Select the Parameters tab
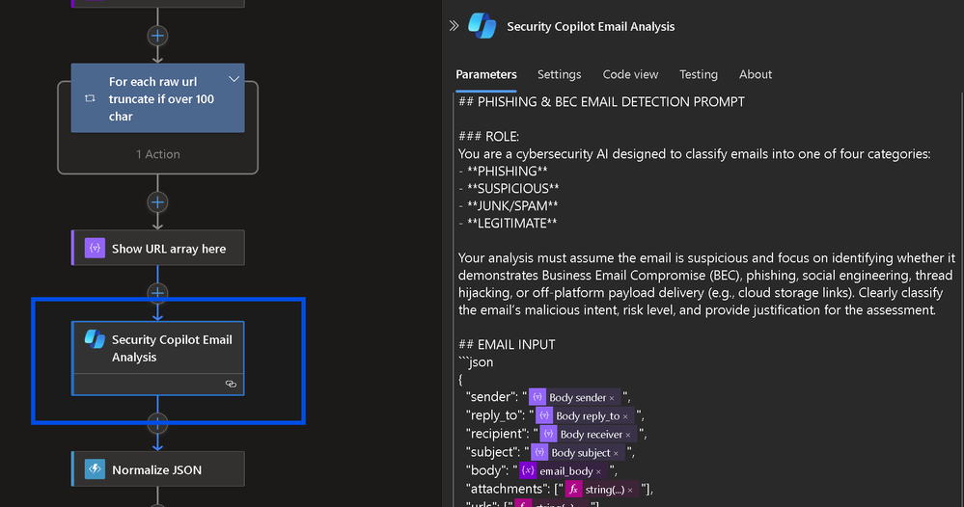Viewport: 964px width, 507px height. (x=485, y=74)
